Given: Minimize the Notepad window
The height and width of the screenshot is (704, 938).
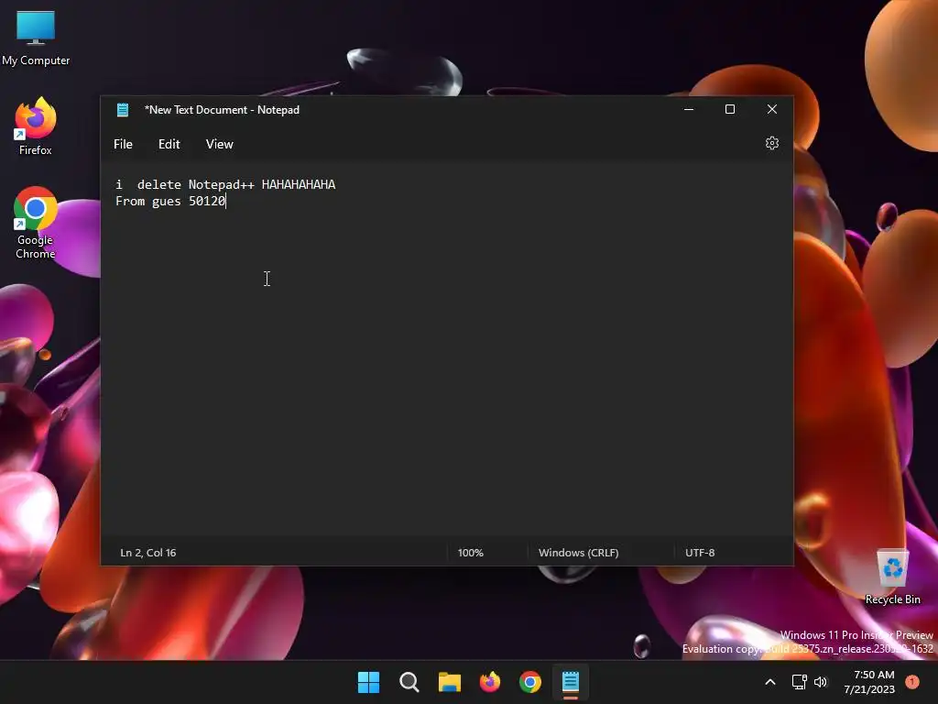Looking at the screenshot, I should tap(689, 110).
